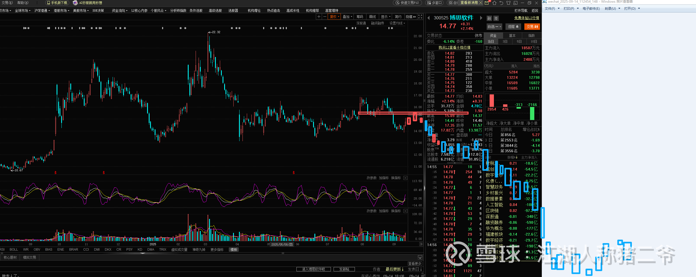The height and width of the screenshot is (277, 696).
Task: Open the 显示 display dropdown
Action: click(386, 17)
